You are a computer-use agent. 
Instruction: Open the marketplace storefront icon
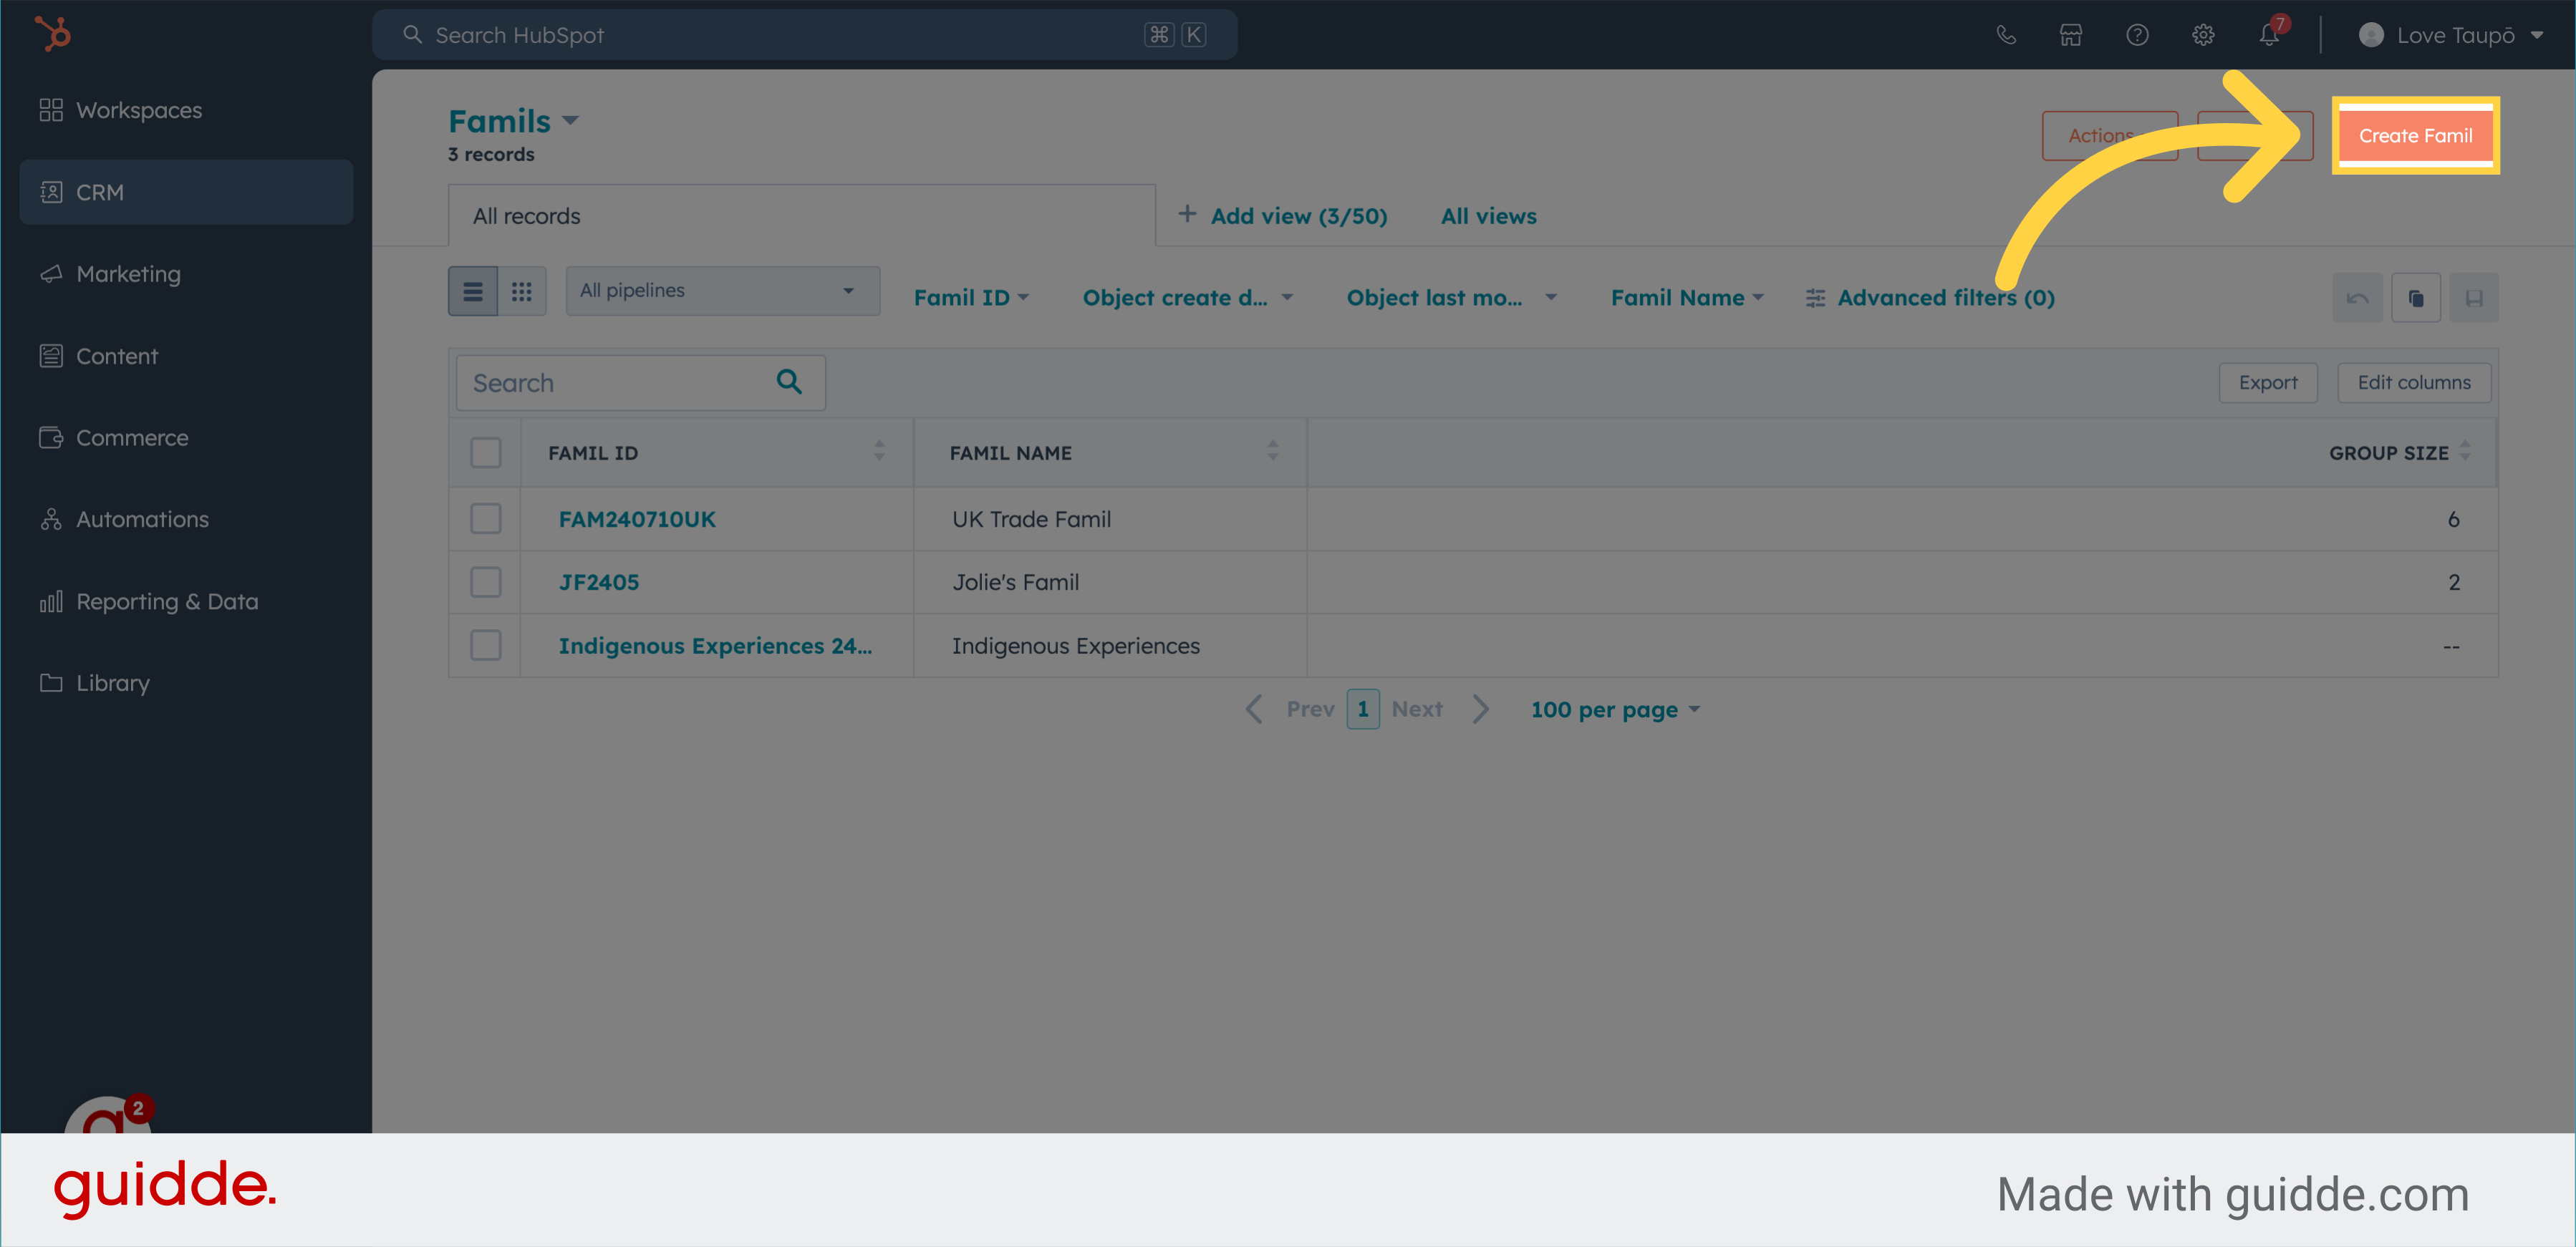[2070, 35]
